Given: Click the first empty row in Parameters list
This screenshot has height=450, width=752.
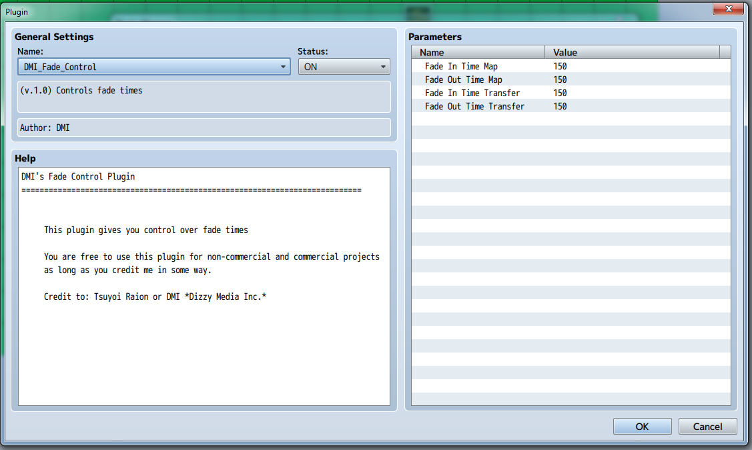Looking at the screenshot, I should click(x=571, y=120).
